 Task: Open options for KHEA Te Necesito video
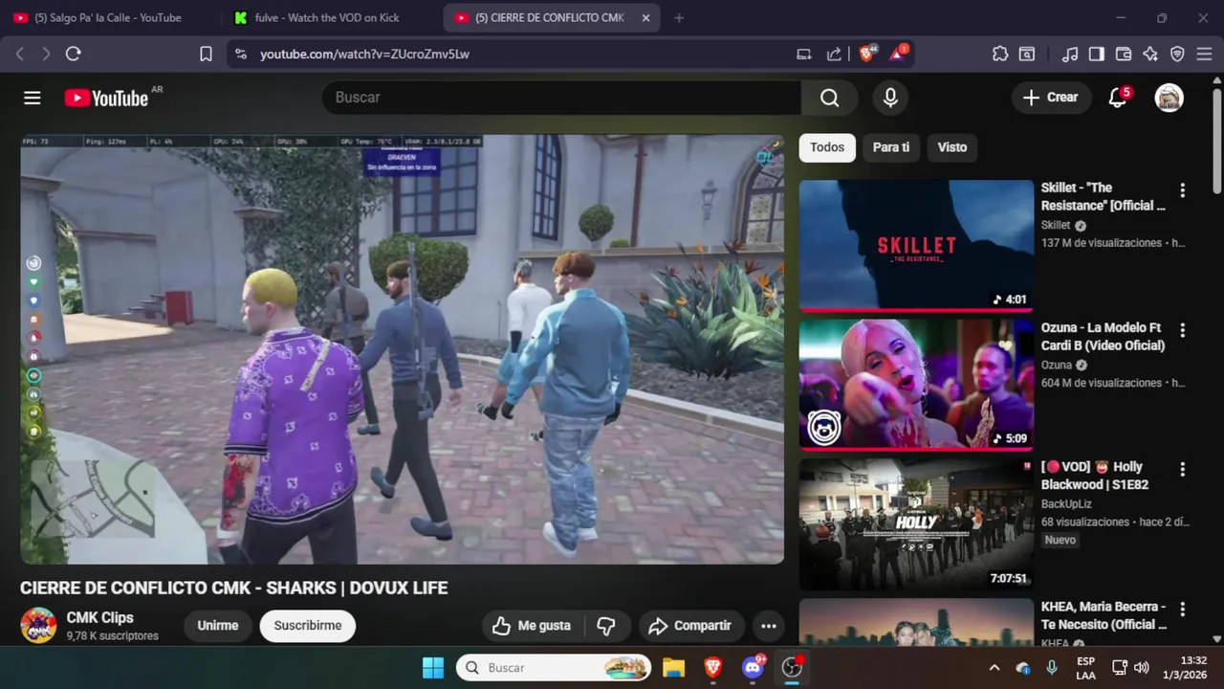1182,610
